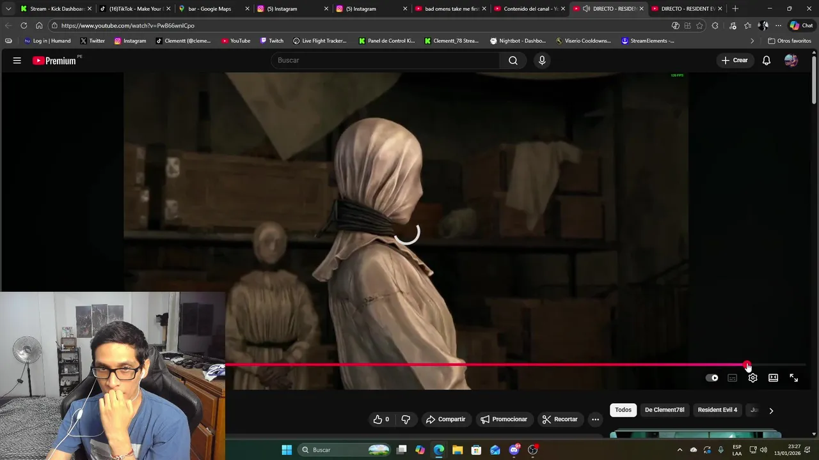Viewport: 819px width, 460px height.
Task: Reload the page with the refresh icon
Action: tap(24, 26)
